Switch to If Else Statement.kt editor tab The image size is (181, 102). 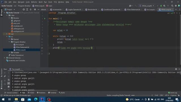click(x=133, y=9)
